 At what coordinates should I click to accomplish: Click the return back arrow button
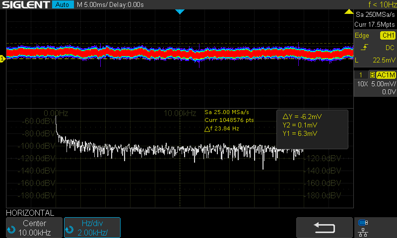click(x=325, y=228)
